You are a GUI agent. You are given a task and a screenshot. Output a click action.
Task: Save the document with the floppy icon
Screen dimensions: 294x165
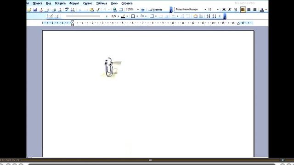coord(35,10)
